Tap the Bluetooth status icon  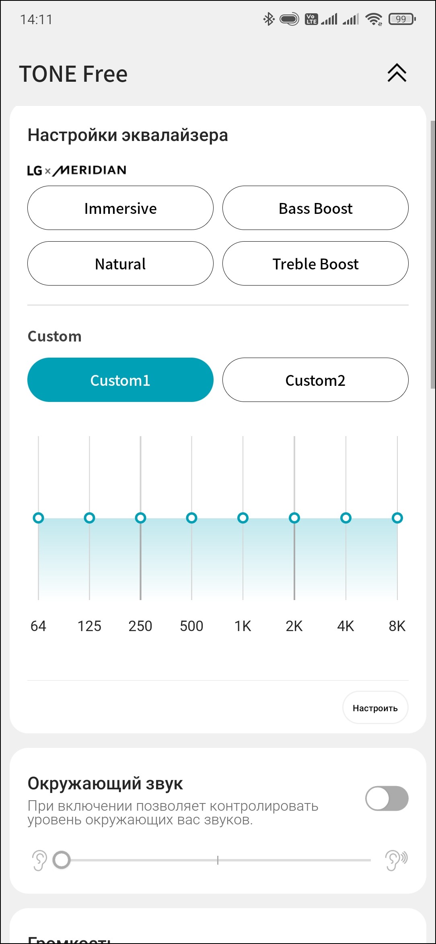[268, 19]
